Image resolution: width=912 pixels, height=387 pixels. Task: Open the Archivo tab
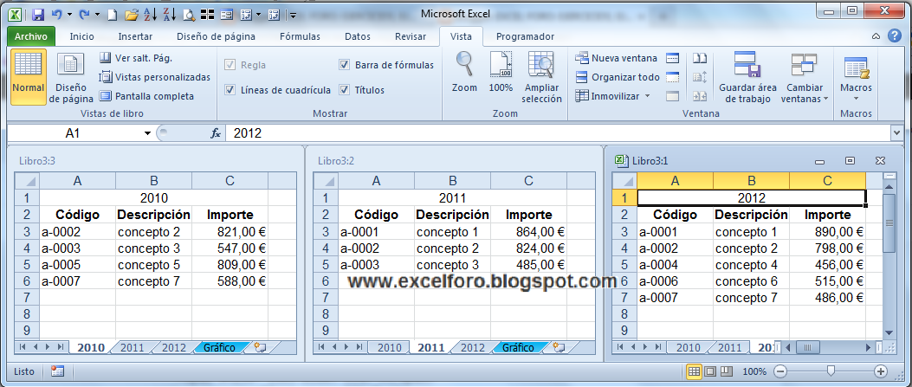pyautogui.click(x=31, y=36)
